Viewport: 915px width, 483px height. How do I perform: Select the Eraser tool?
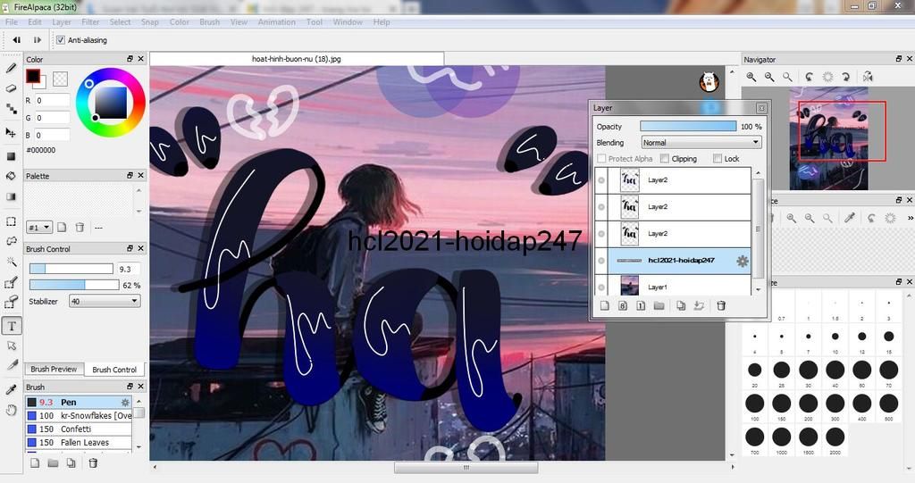click(11, 88)
